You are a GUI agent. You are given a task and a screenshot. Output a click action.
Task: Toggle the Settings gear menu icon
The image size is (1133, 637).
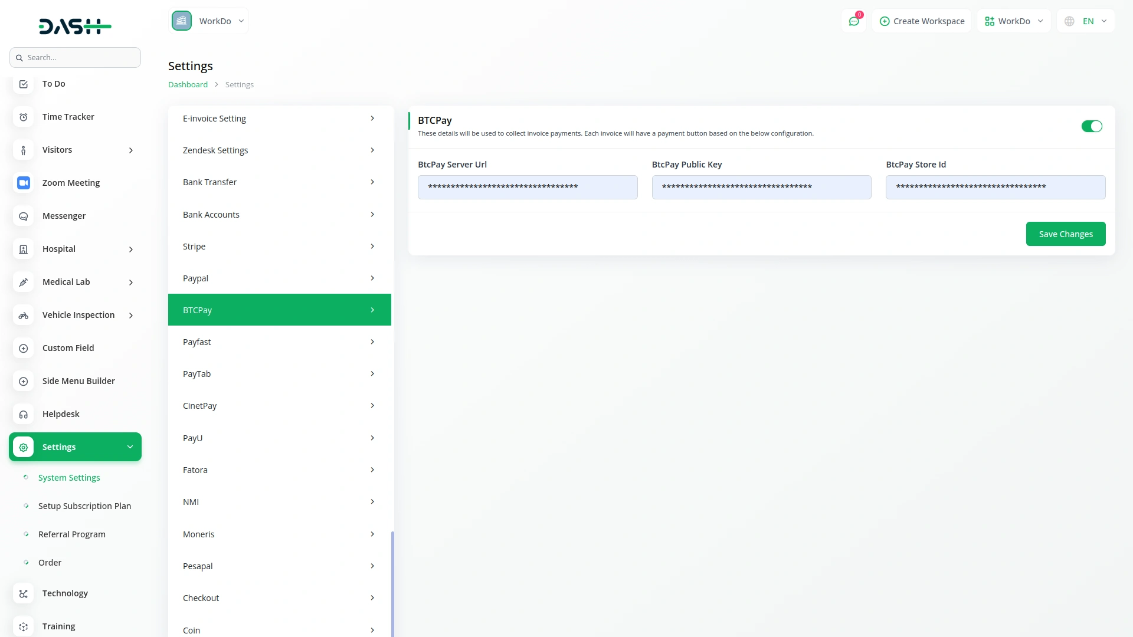click(x=23, y=446)
